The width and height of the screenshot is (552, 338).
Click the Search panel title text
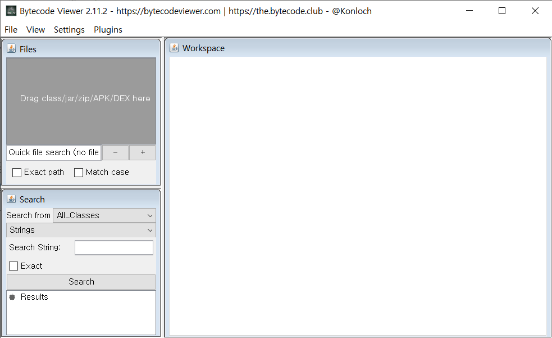[32, 200]
